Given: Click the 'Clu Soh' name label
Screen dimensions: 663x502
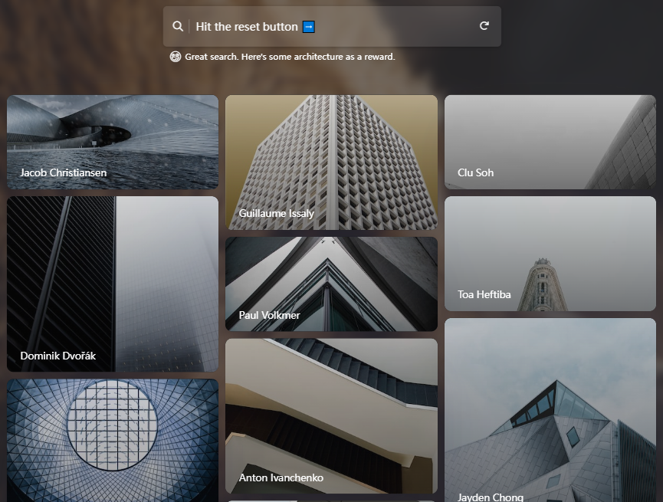Looking at the screenshot, I should (x=476, y=172).
